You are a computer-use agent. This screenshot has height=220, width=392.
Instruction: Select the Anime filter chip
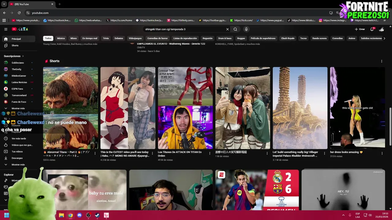click(352, 38)
